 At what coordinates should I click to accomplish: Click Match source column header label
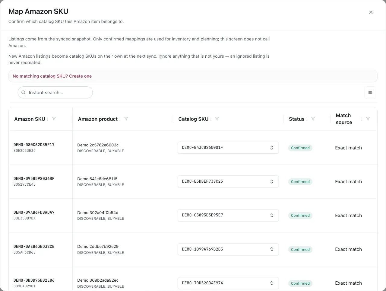tap(344, 119)
